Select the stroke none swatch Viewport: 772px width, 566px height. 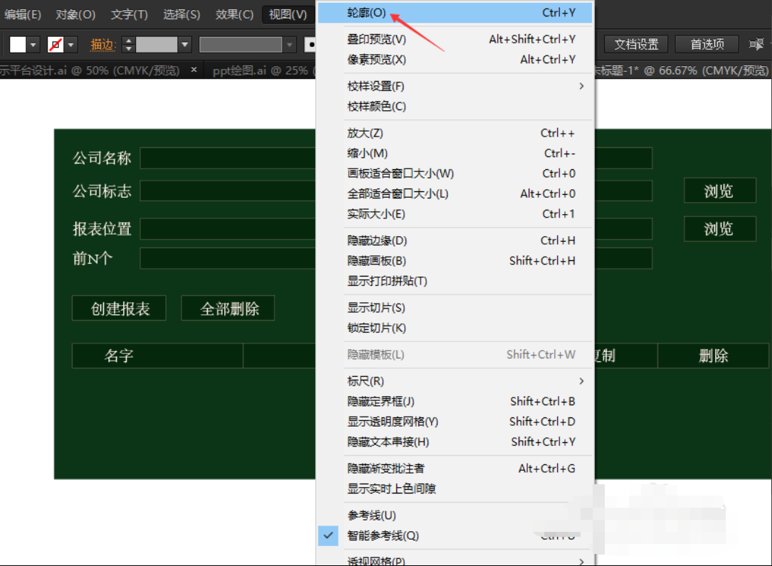55,45
